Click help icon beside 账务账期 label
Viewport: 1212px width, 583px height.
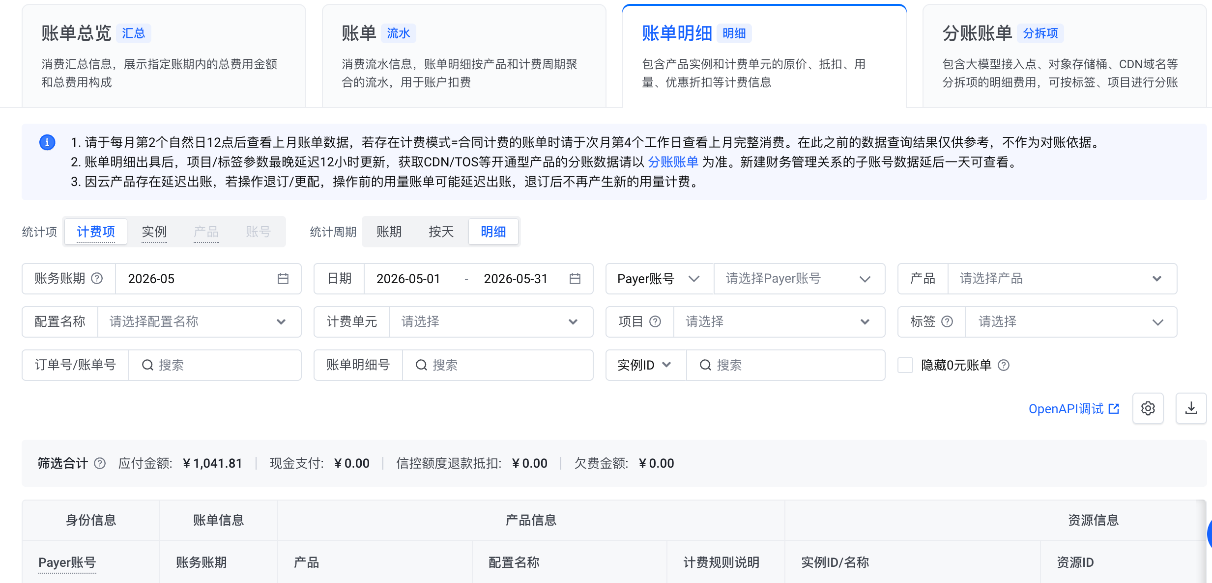tap(97, 278)
